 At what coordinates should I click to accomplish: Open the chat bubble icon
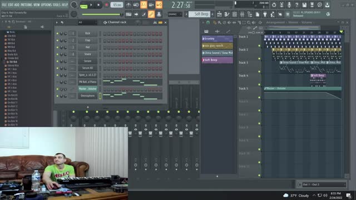click(x=320, y=5)
